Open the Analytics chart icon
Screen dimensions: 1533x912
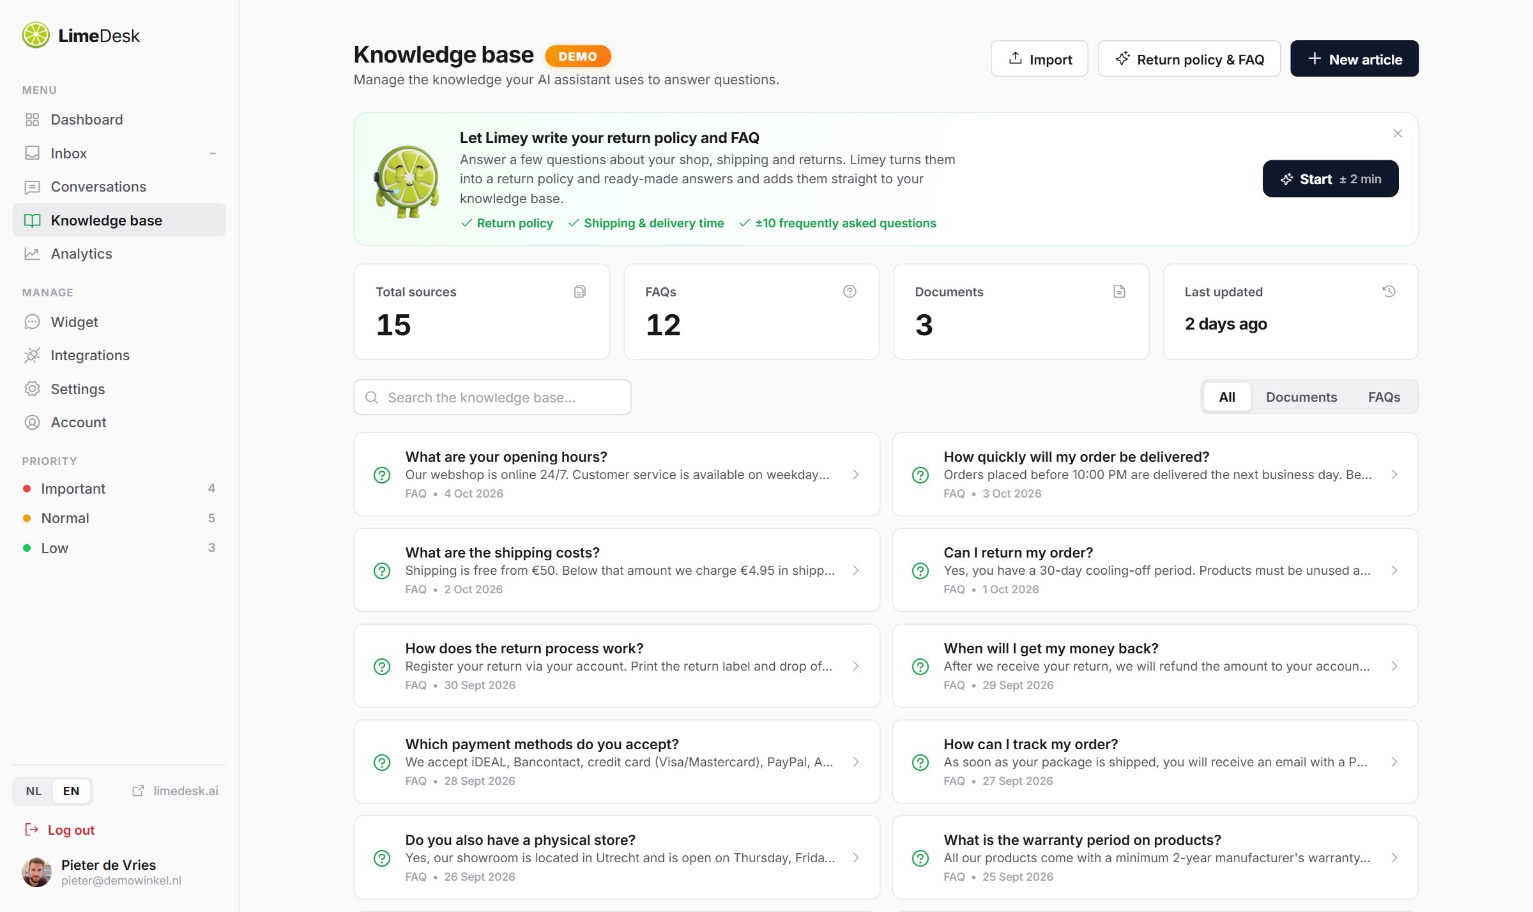point(32,254)
